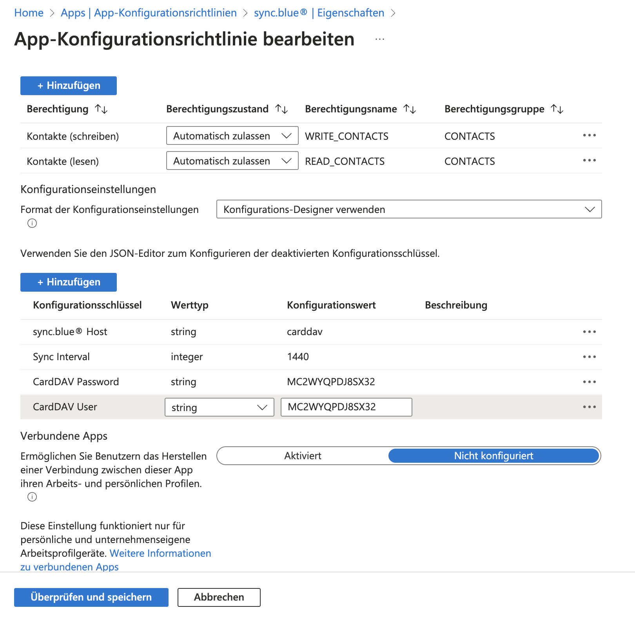Click WRITE_CONTACTS permission name
Screen dimensions: 635x617
tap(347, 136)
